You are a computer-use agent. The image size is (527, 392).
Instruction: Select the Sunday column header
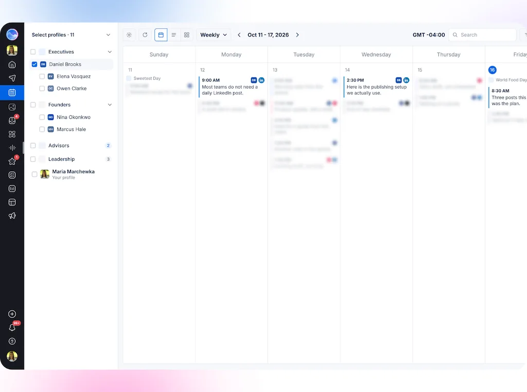coord(159,55)
